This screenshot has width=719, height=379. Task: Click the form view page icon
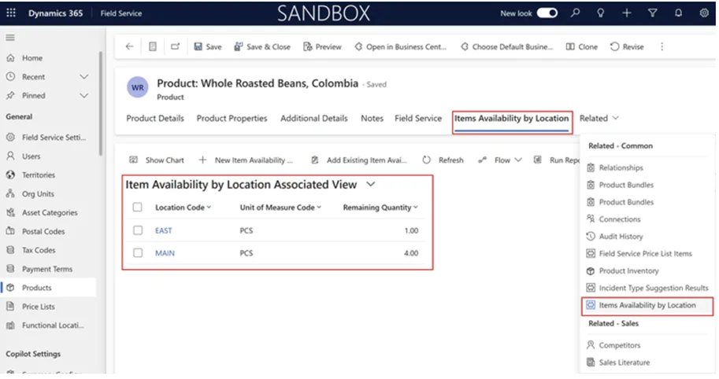[153, 46]
